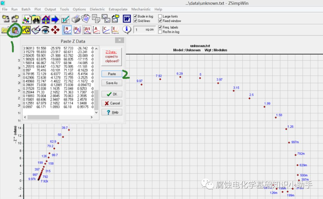Click the eye view icon
The image size is (323, 199).
pyautogui.click(x=45, y=30)
